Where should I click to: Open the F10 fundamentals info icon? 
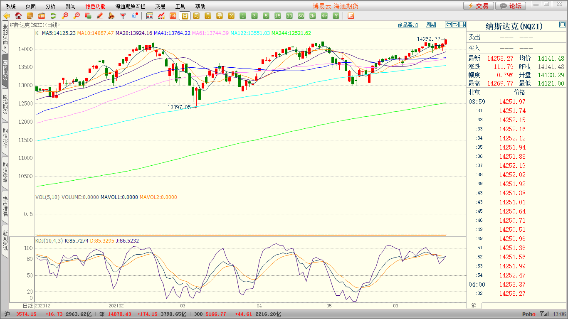[42, 16]
